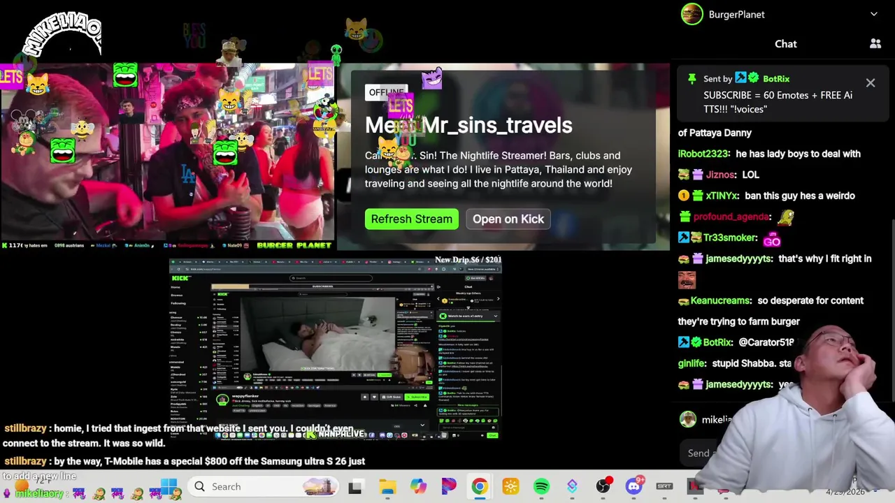Click the Chat header tab
This screenshot has width=895, height=503.
(x=786, y=44)
